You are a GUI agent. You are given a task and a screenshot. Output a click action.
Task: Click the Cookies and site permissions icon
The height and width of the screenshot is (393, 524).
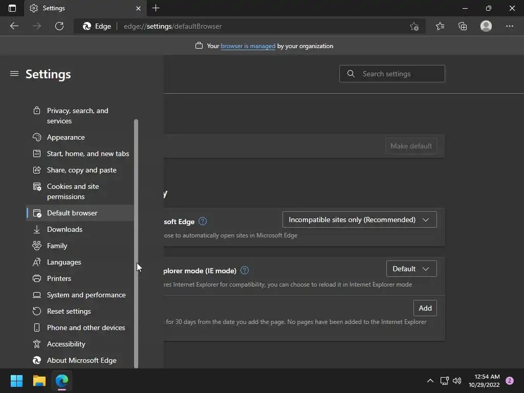click(37, 186)
